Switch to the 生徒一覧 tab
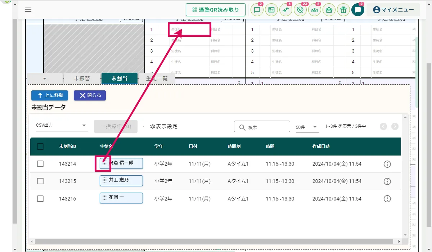This screenshot has height=252, width=432. coord(157,78)
